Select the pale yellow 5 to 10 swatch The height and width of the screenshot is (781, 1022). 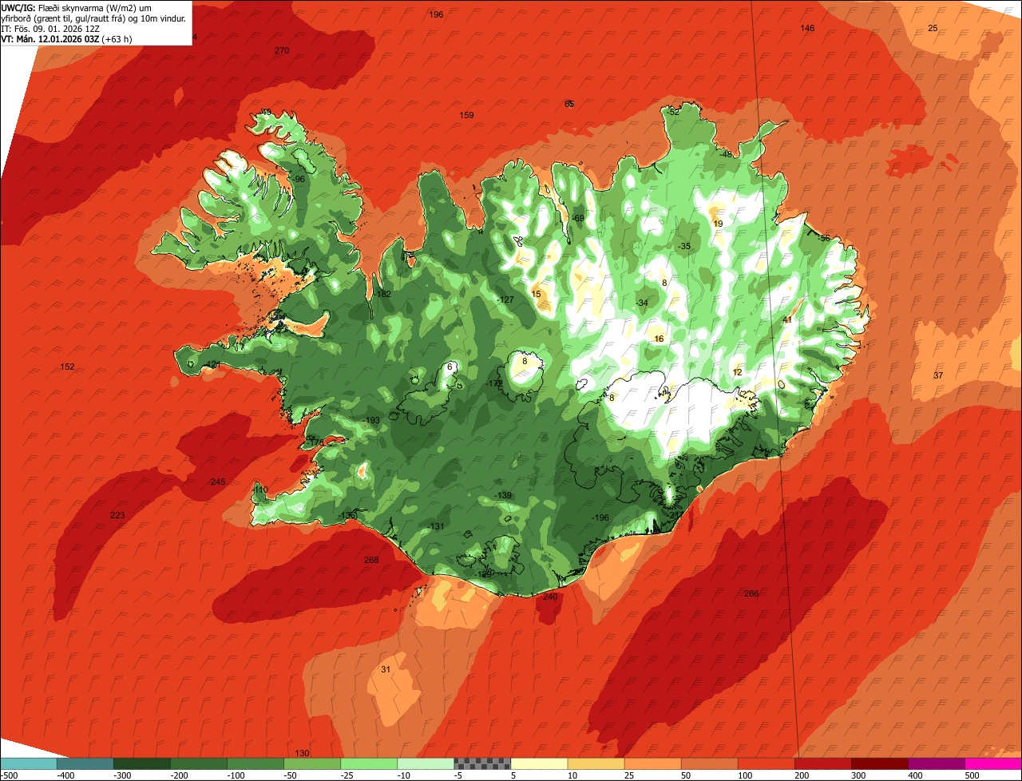coord(539,763)
